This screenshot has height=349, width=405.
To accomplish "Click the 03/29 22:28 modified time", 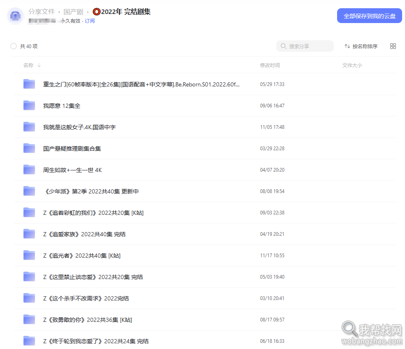I will click(x=272, y=149).
